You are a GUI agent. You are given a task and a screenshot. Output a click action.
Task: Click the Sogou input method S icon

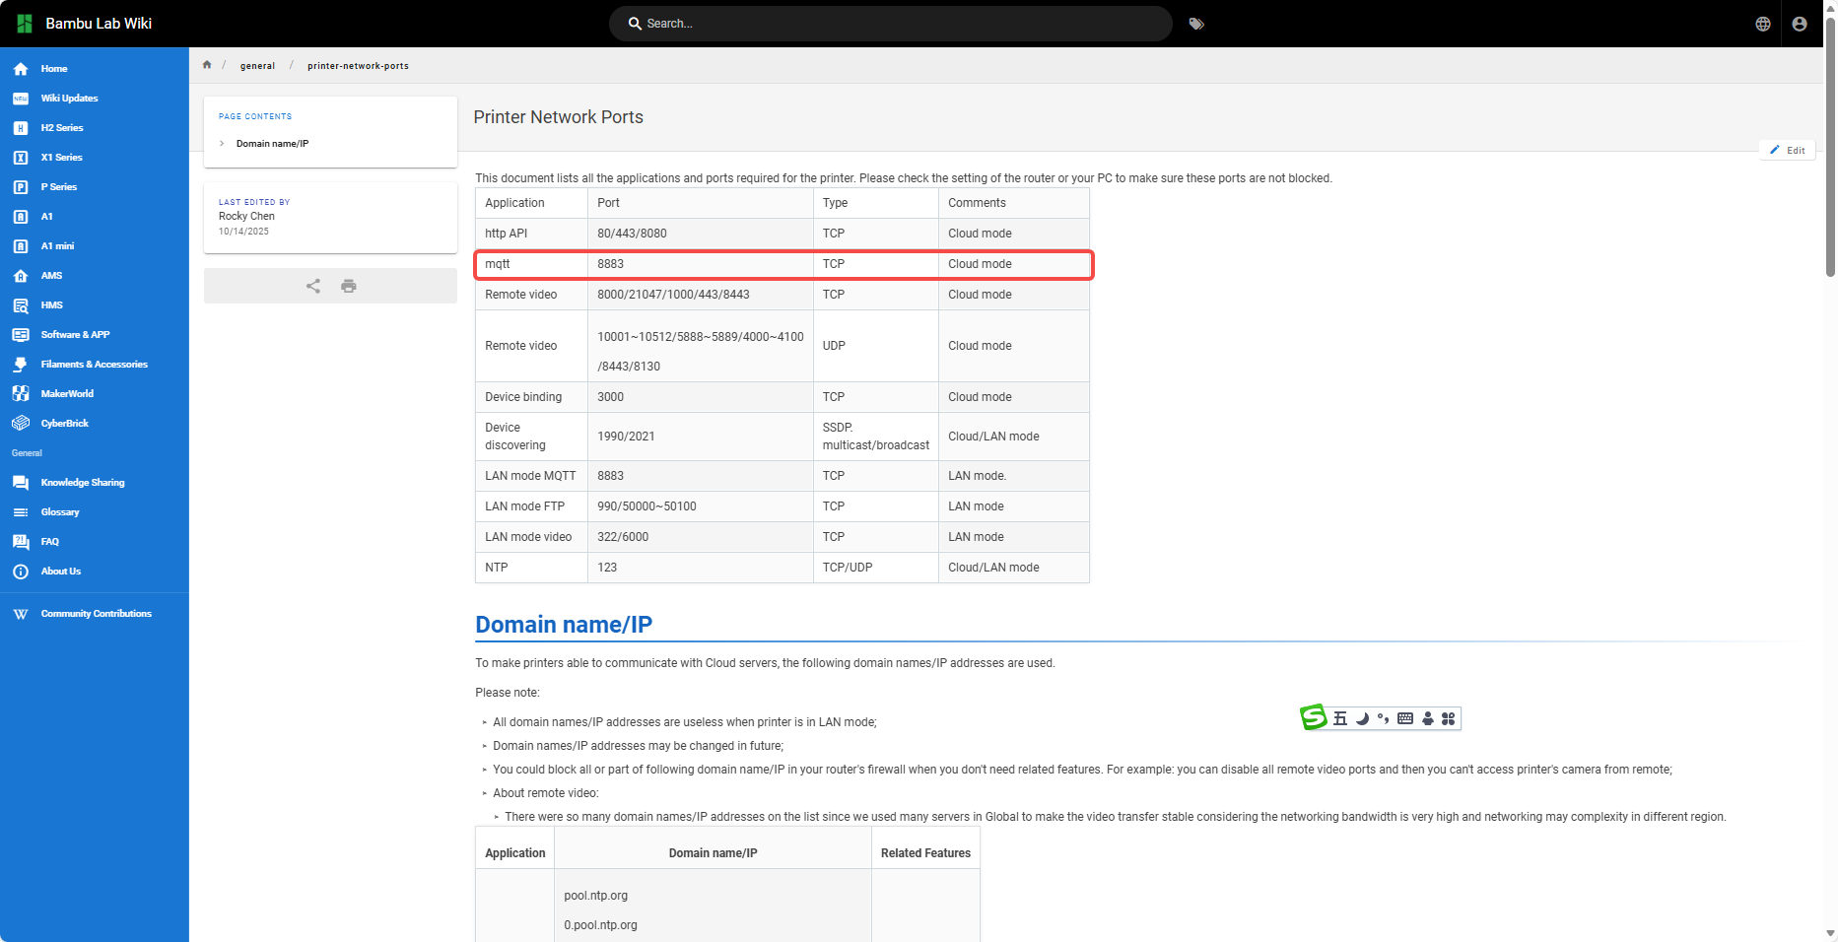click(1314, 717)
